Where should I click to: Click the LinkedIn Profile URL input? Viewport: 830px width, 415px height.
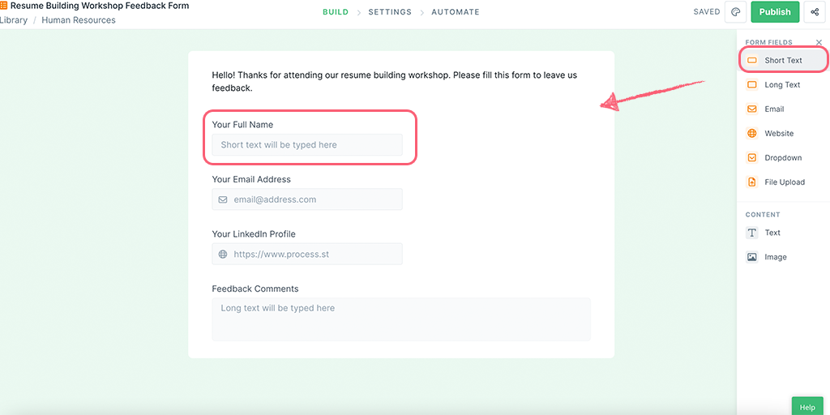point(307,254)
